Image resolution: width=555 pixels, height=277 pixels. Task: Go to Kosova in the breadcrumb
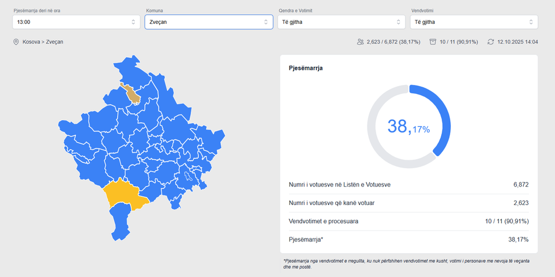(31, 42)
